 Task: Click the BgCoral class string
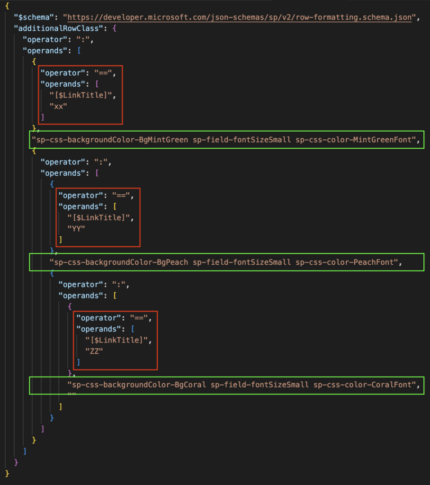click(x=242, y=385)
